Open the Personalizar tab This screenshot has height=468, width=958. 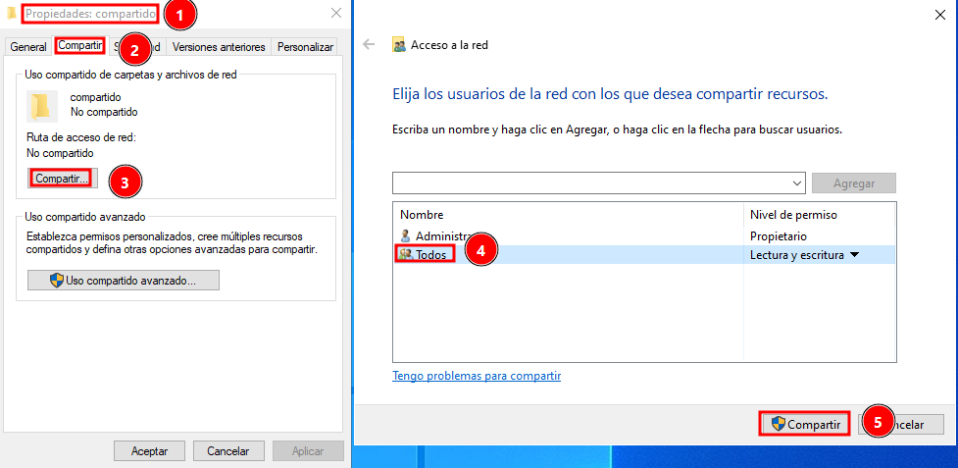(306, 47)
